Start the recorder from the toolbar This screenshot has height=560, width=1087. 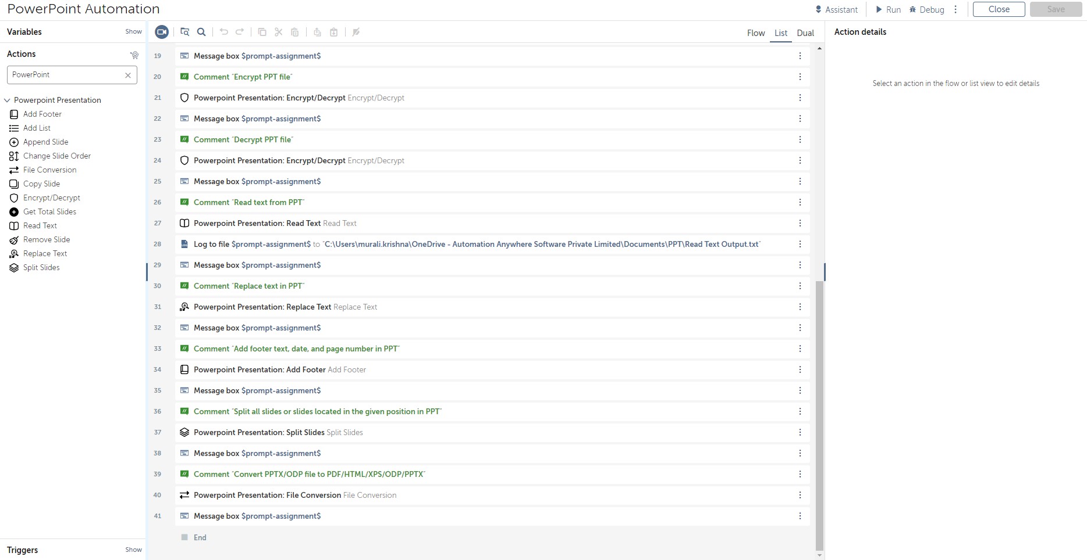coord(162,32)
